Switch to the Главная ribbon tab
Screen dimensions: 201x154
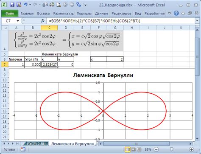click(27, 14)
